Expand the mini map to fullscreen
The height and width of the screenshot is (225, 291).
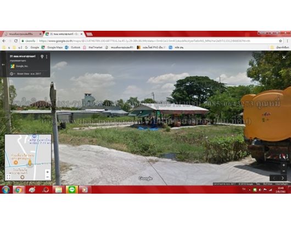point(9,177)
